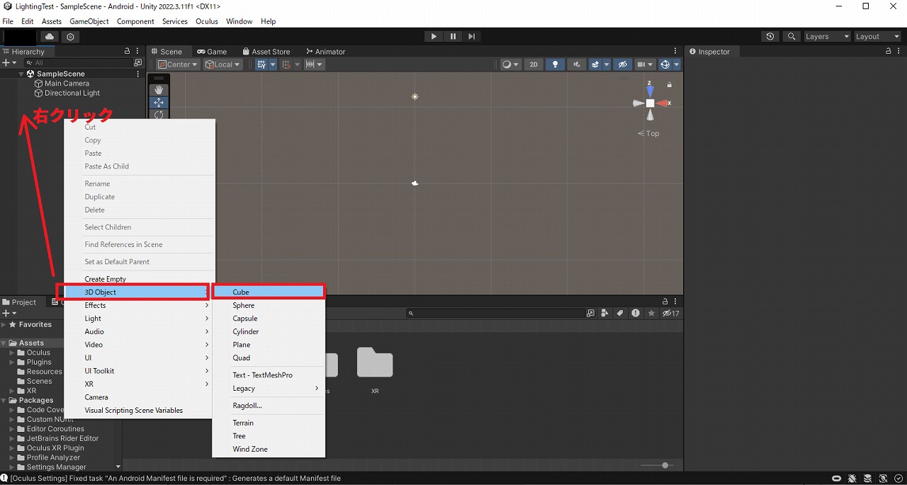Select the Hand view tool

[x=159, y=89]
